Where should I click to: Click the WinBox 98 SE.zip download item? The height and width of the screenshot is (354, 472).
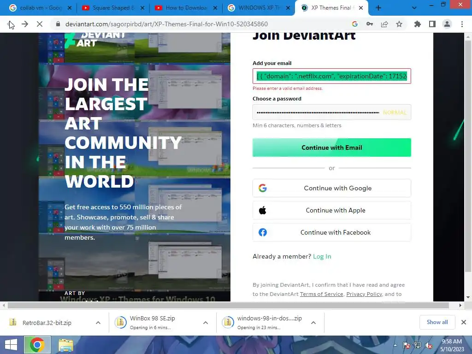[x=152, y=323]
